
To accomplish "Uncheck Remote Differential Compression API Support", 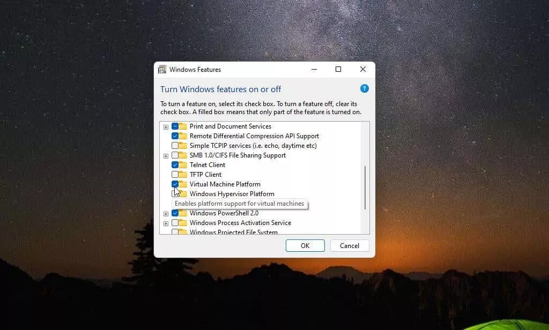I will (175, 136).
